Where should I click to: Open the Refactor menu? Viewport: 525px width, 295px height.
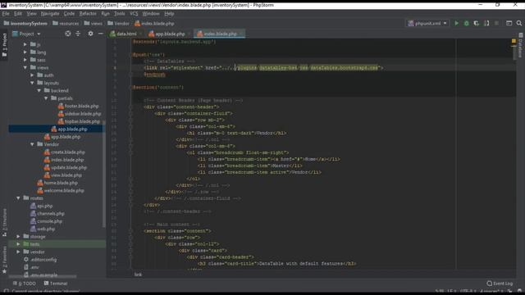click(x=88, y=14)
